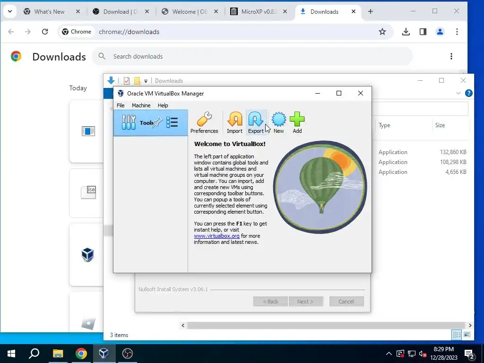Viewport: 484px width, 363px height.
Task: Open network status tray icon
Action: [x=412, y=354]
